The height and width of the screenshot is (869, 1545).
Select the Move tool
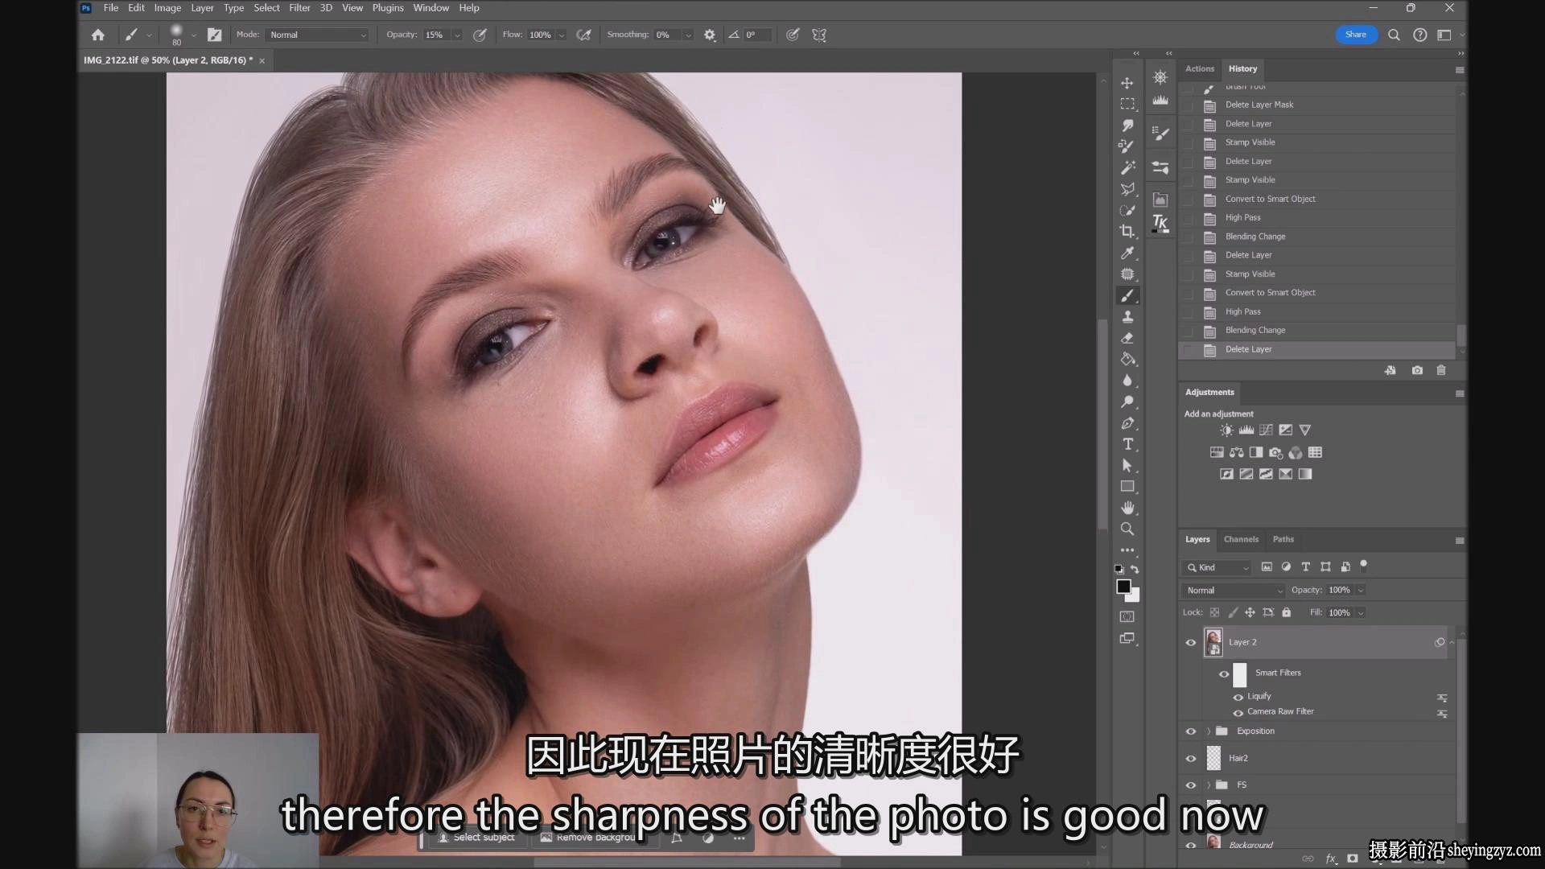[1127, 83]
